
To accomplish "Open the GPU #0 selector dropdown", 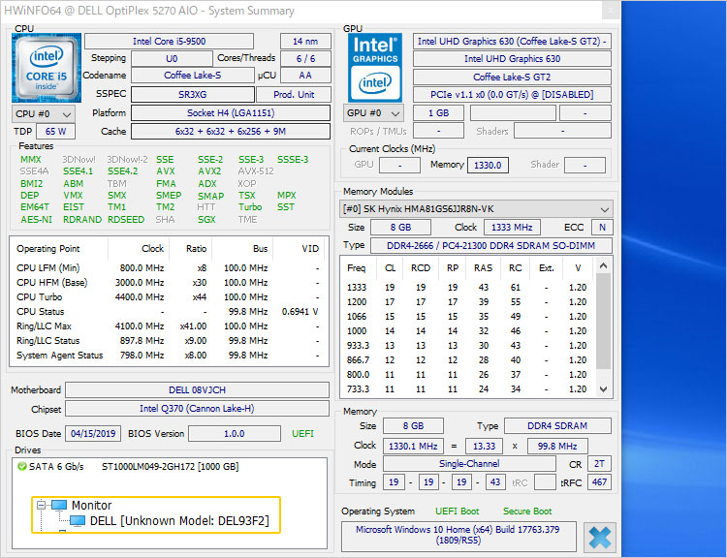I will click(374, 113).
